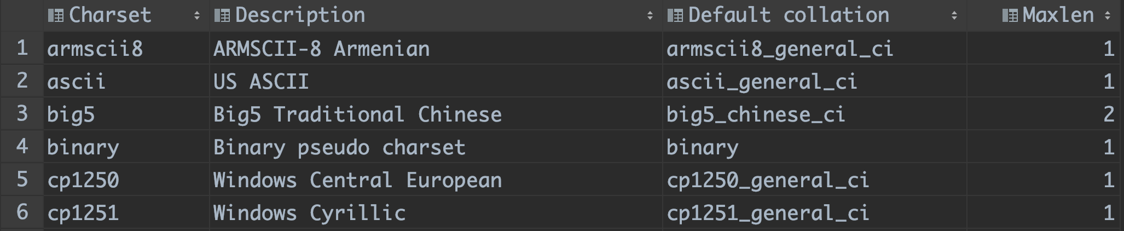Click the 'US ASCII' description cell
This screenshot has height=231, width=1124.
point(261,82)
